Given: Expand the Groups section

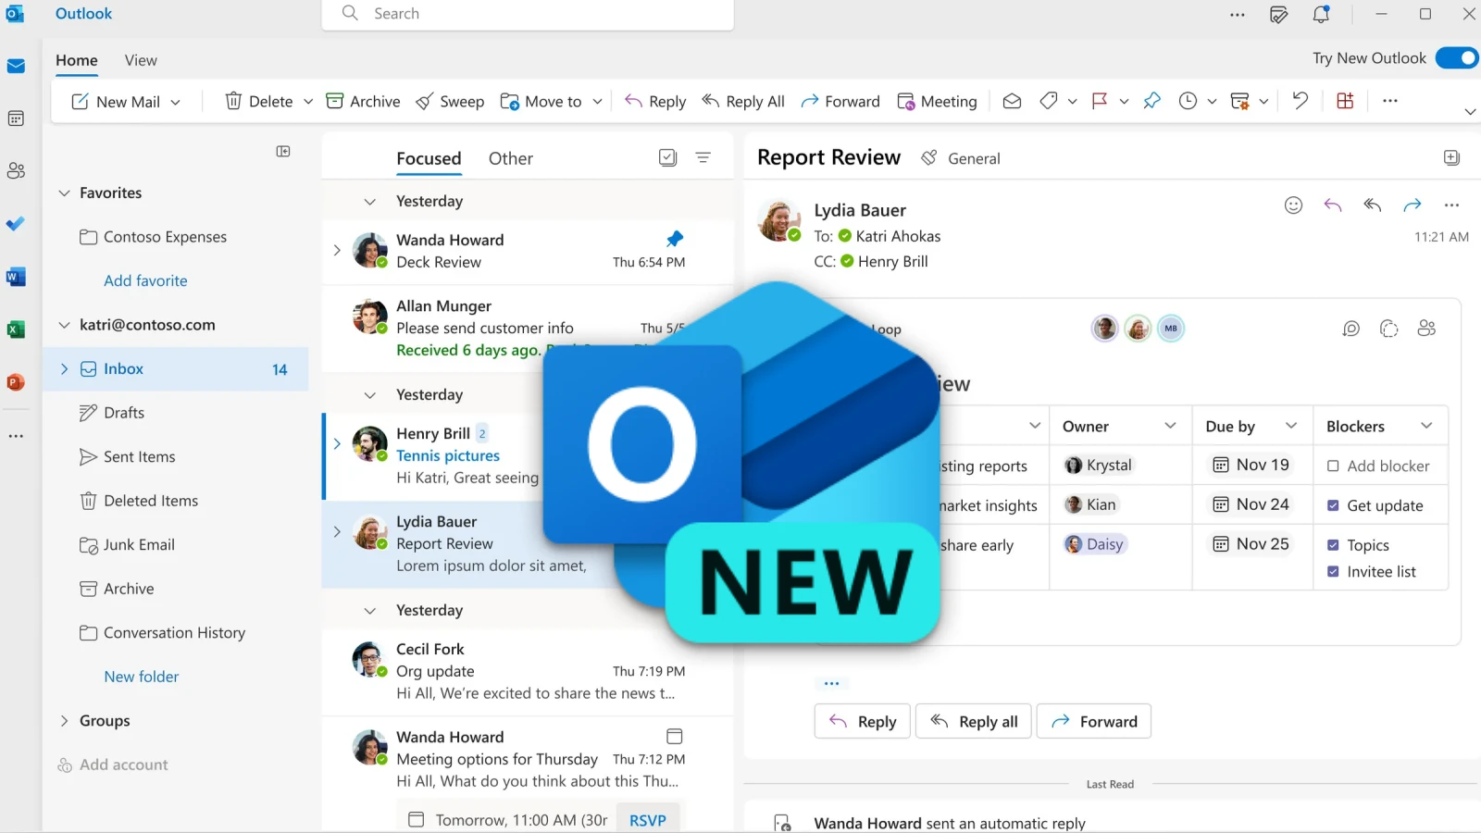Looking at the screenshot, I should [x=64, y=721].
